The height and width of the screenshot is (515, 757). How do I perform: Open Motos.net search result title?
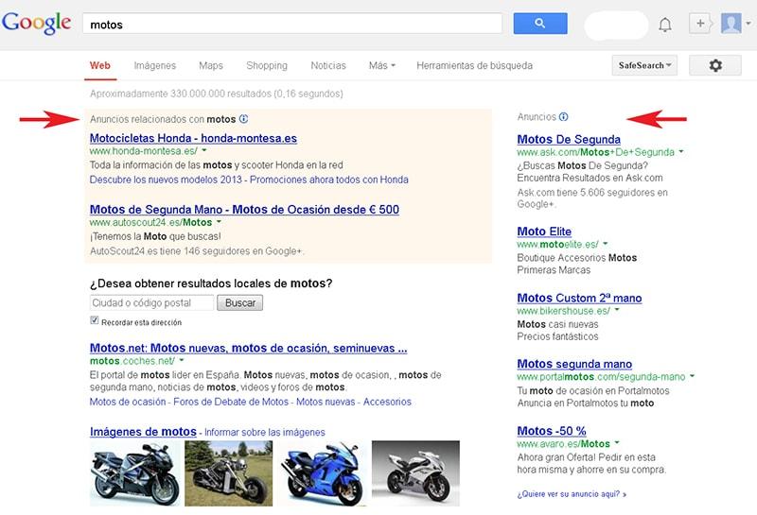point(249,348)
